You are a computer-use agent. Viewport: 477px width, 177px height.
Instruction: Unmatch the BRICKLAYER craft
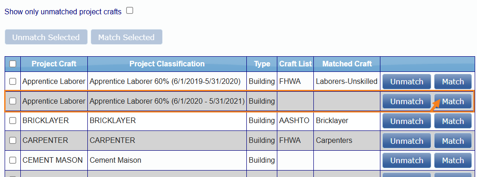pyautogui.click(x=407, y=121)
